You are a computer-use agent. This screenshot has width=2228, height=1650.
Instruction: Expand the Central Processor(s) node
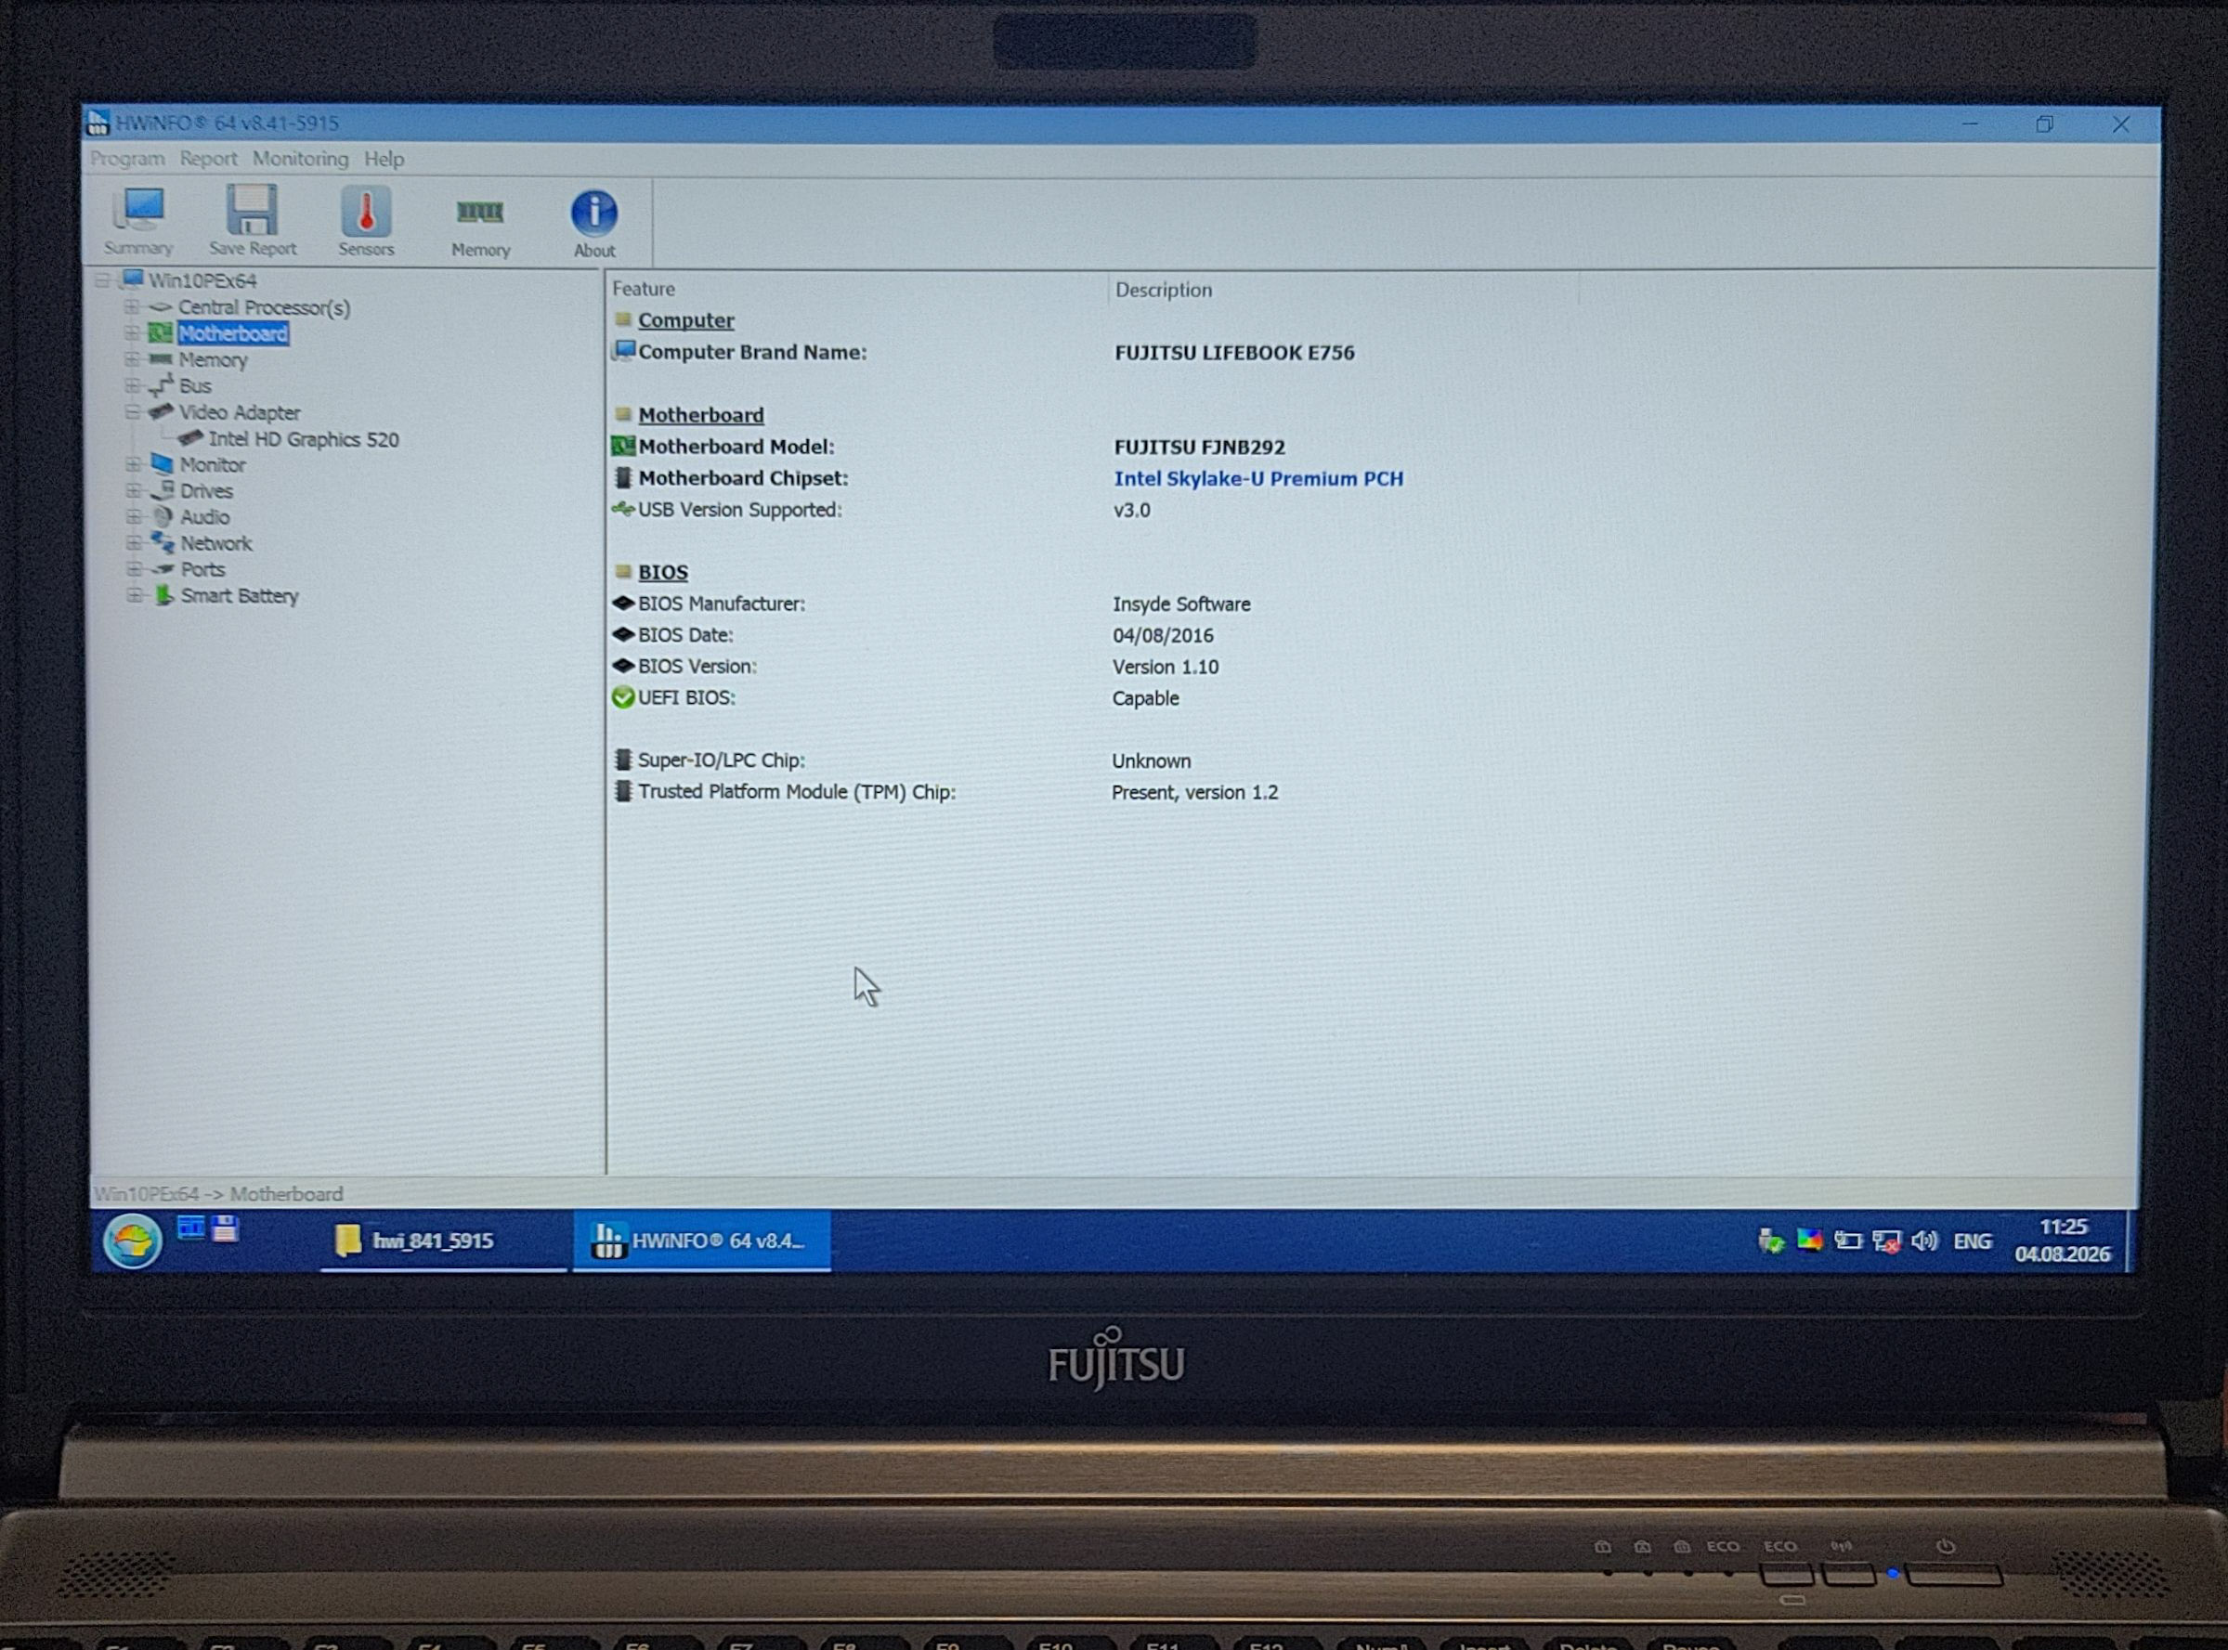(131, 306)
